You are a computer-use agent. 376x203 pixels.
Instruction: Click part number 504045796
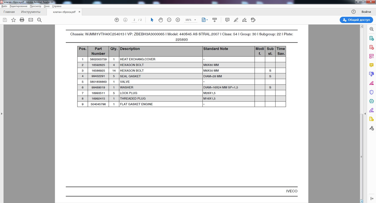(98, 104)
